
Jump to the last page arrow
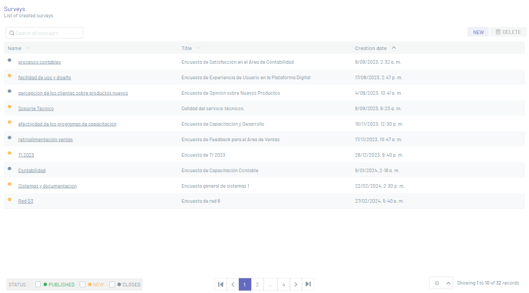pyautogui.click(x=308, y=284)
